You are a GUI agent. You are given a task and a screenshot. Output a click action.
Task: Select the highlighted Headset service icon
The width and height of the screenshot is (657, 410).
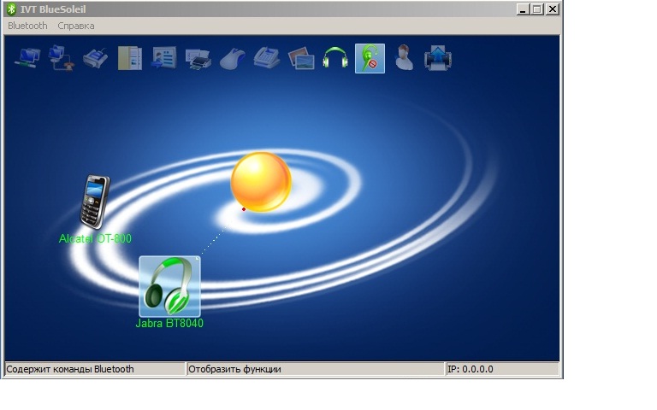tap(370, 59)
